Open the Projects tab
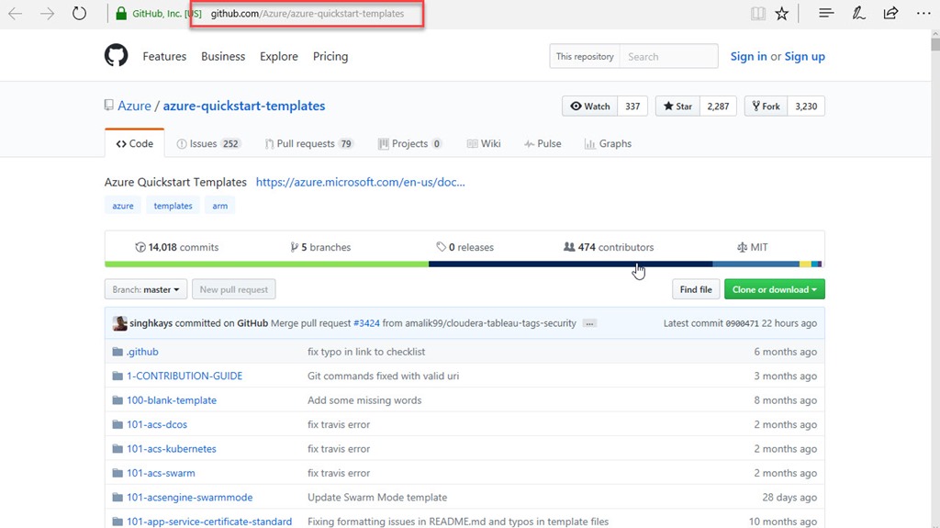This screenshot has height=528, width=940. pyautogui.click(x=410, y=143)
